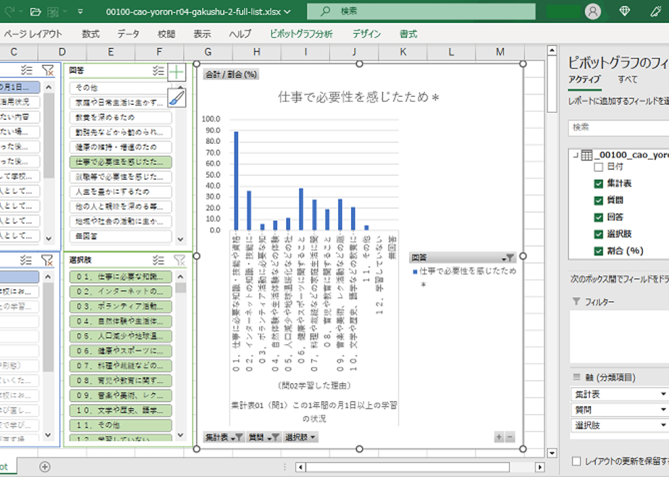The height and width of the screenshot is (477, 669).
Task: Uncheck the 質問 field checkbox
Action: click(599, 201)
